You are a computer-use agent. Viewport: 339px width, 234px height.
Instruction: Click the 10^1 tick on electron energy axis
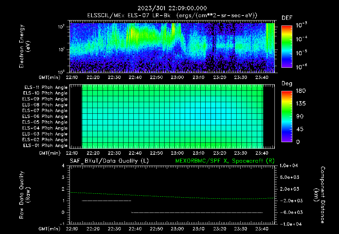click(x=61, y=49)
